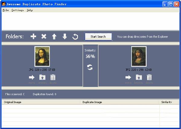This screenshot has height=129, width=181.
Task: Sort by Original Image column header
Action: point(41,102)
